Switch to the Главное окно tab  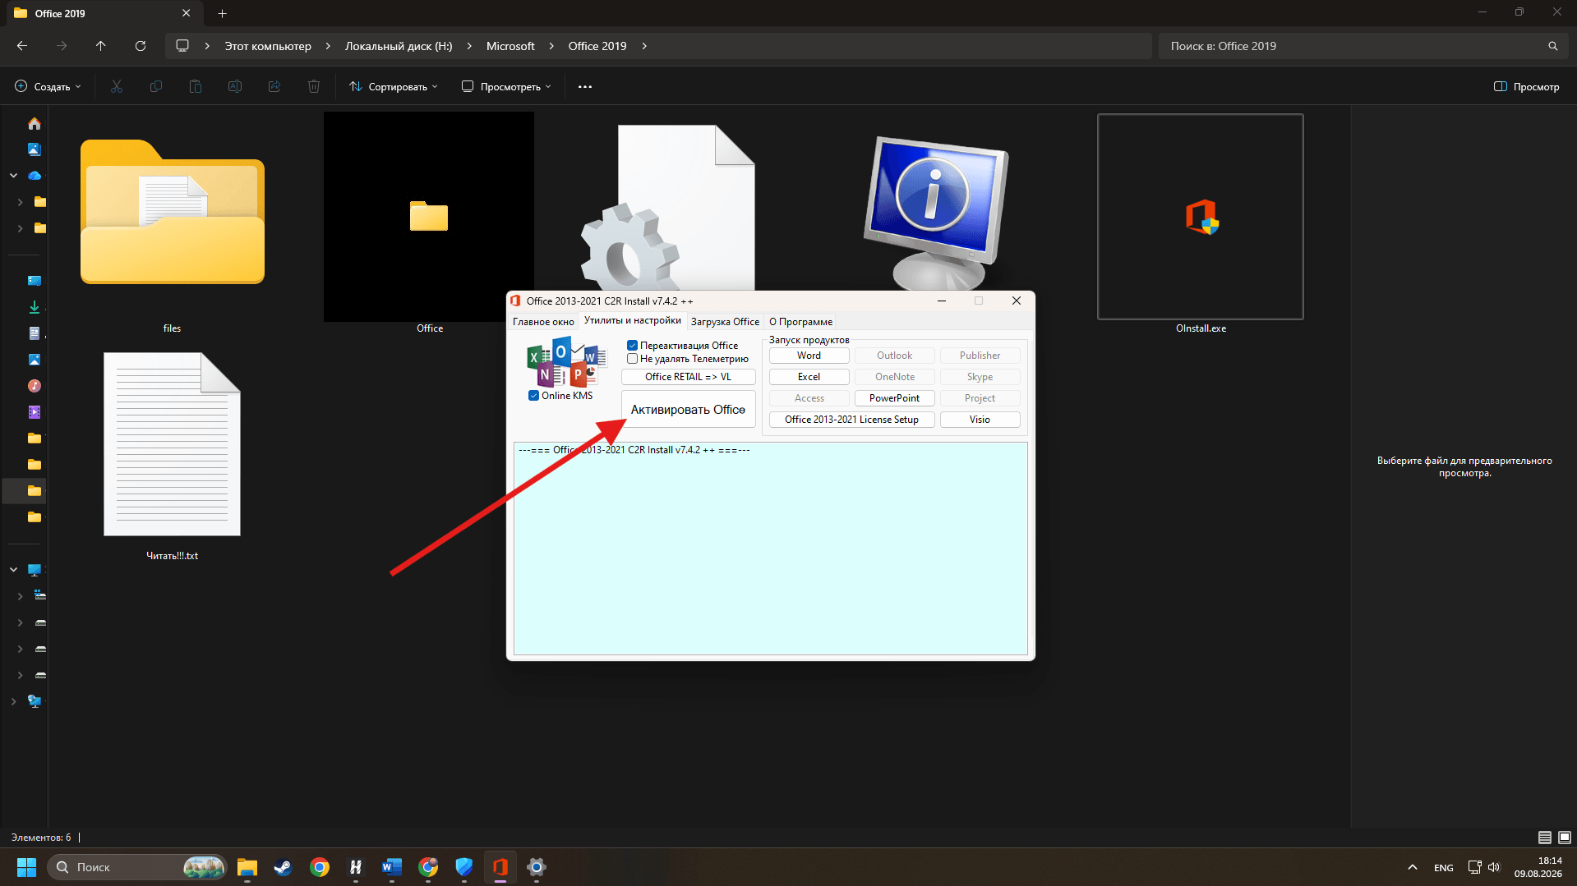coord(543,322)
